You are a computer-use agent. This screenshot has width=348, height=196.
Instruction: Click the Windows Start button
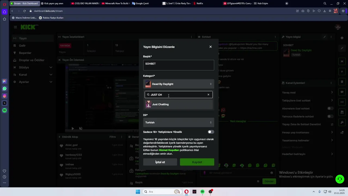pyautogui.click(x=138, y=192)
